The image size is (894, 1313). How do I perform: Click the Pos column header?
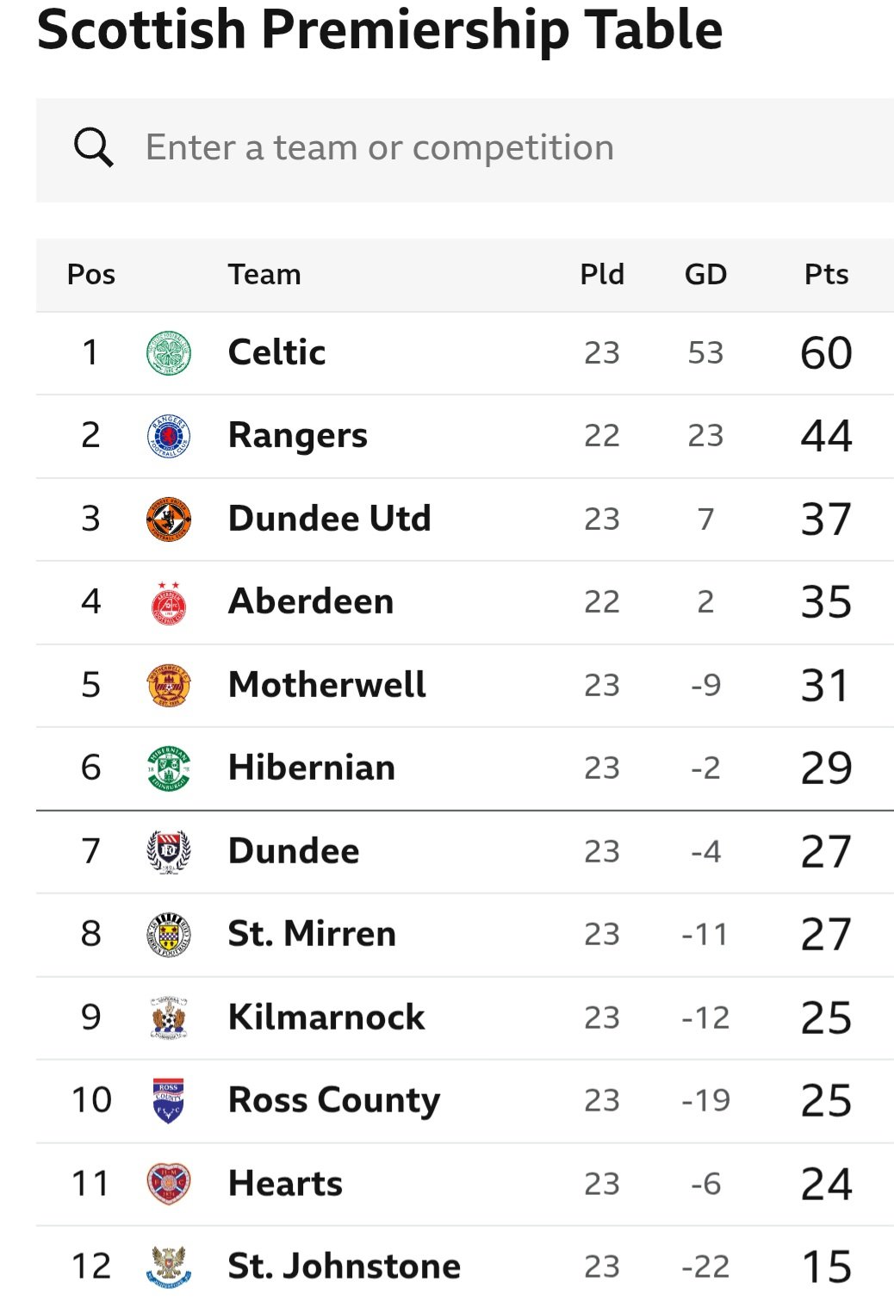[91, 275]
